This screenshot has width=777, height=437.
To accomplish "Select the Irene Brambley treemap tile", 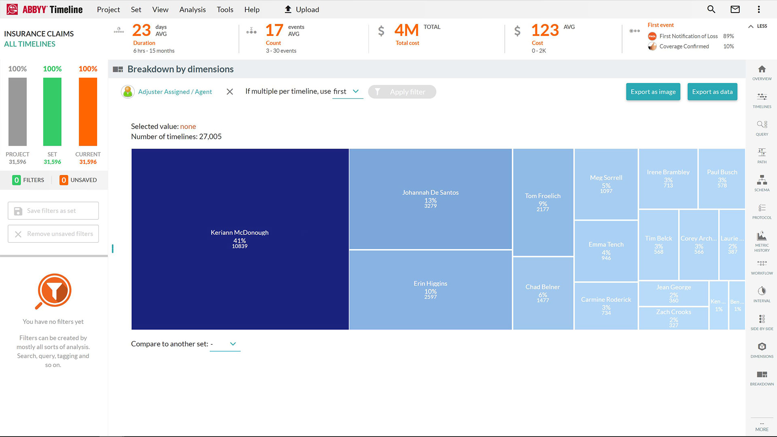I will tap(668, 178).
